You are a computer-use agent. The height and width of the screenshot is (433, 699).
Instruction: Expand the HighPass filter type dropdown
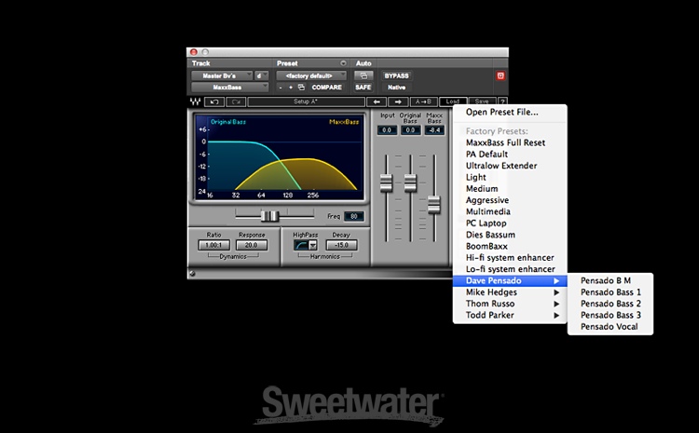pyautogui.click(x=313, y=245)
